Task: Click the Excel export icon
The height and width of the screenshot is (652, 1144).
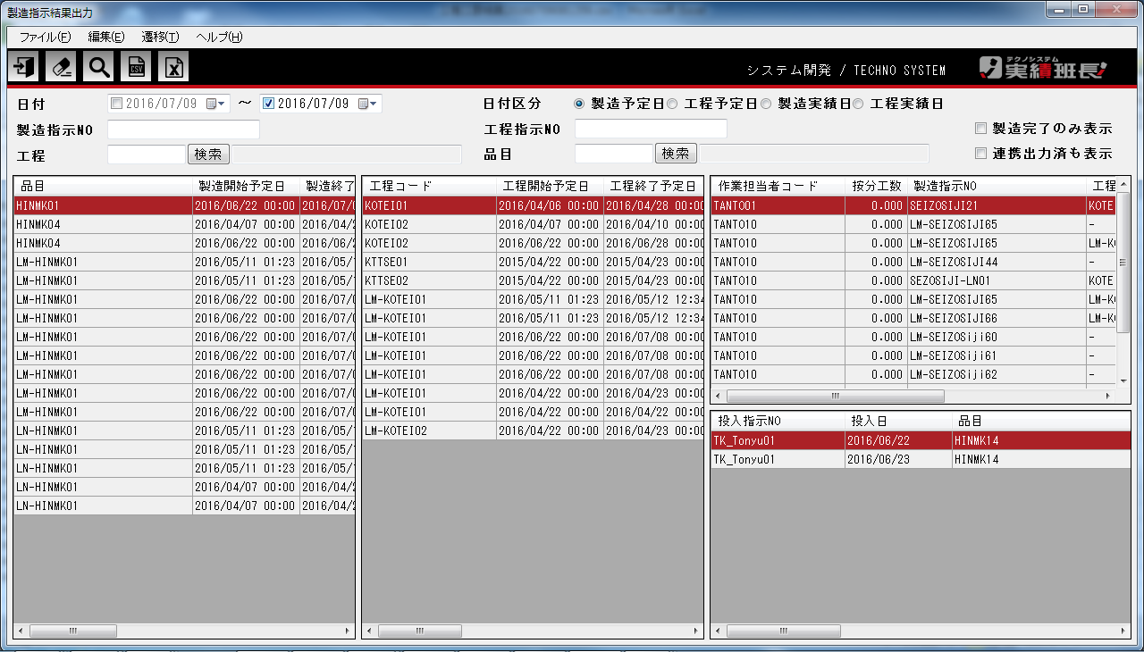Action: pyautogui.click(x=174, y=67)
